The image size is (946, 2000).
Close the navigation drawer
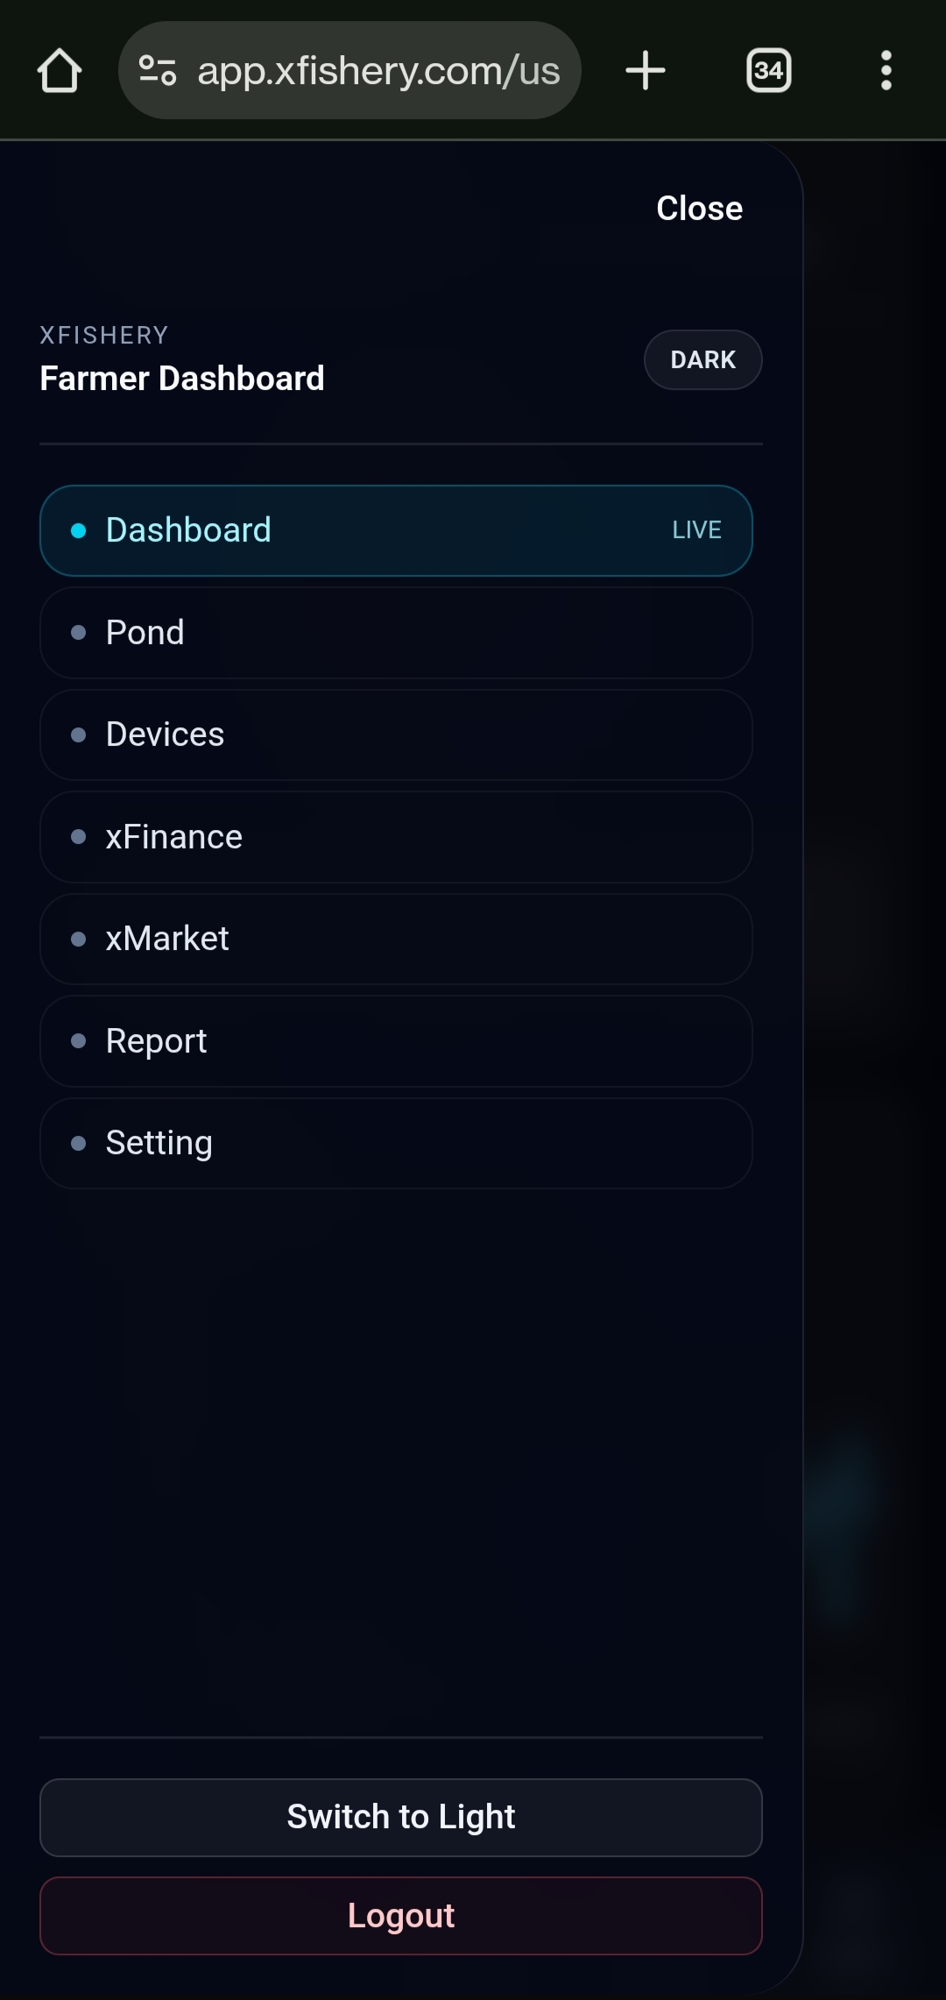[698, 208]
